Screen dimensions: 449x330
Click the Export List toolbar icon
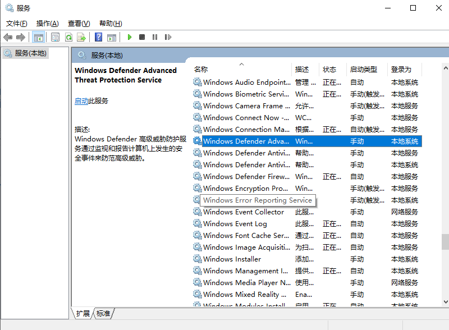pos(81,37)
